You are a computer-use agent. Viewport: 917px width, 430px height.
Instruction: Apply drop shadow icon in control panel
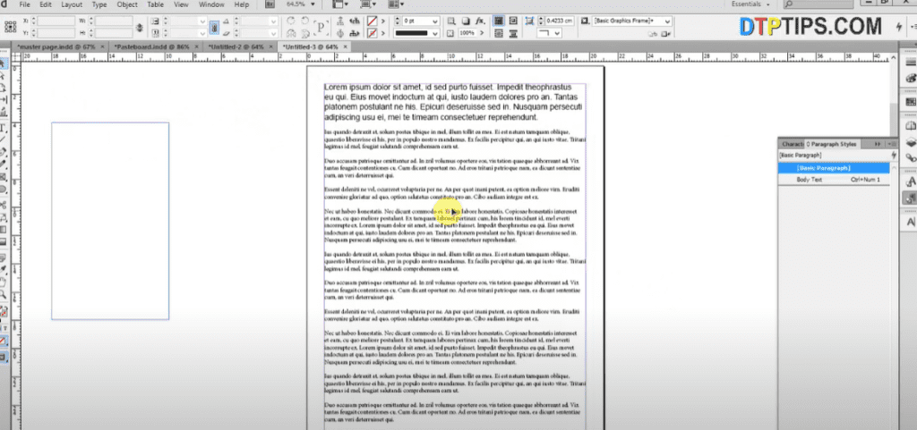(466, 21)
